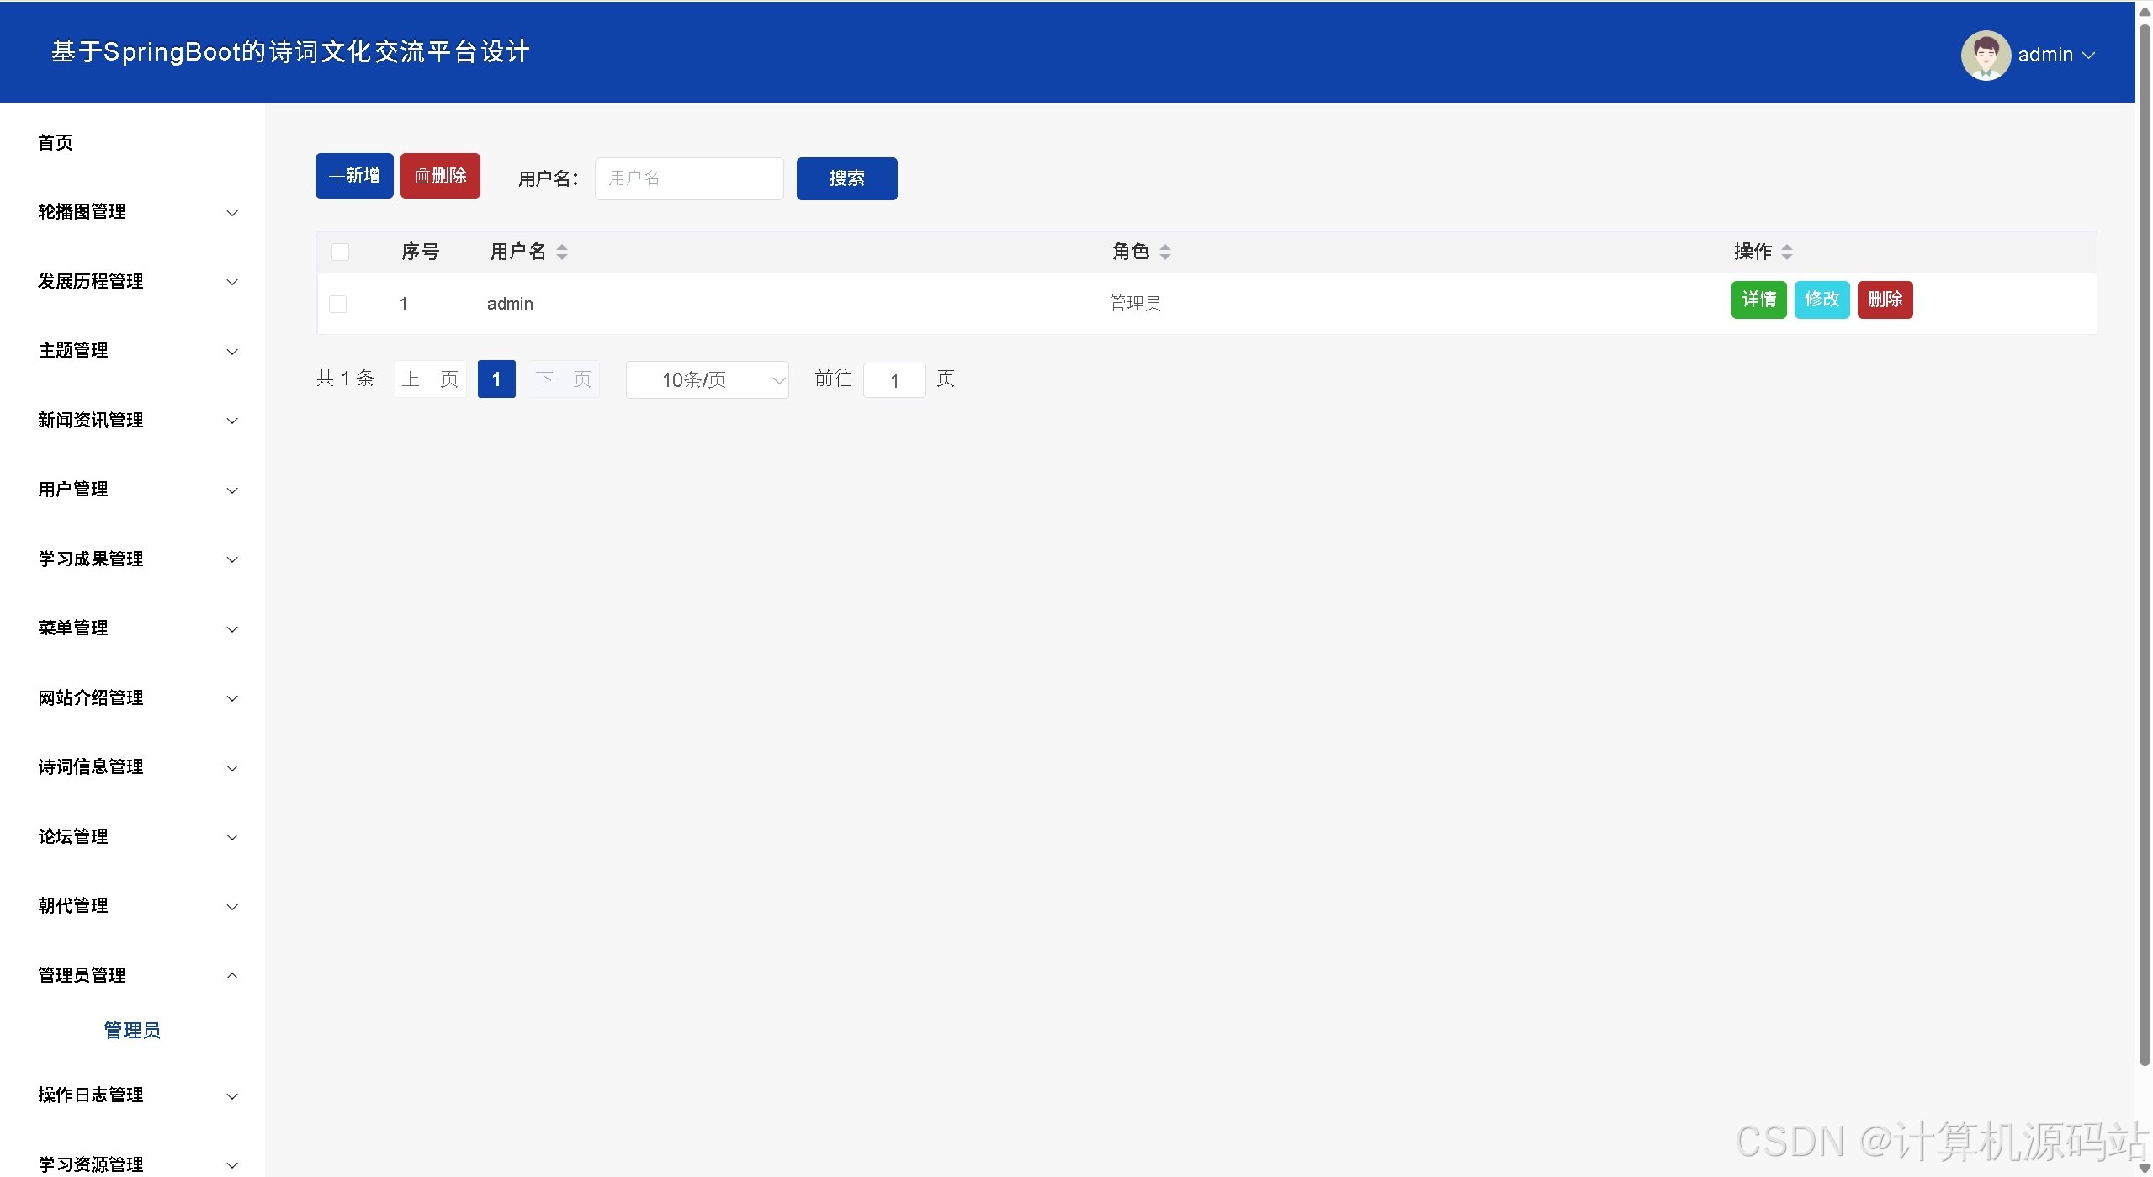Click the red 删除 batch delete button
2153x1177 pixels.
tap(440, 176)
